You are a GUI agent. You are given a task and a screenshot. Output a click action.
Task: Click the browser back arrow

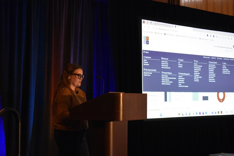tap(144, 27)
